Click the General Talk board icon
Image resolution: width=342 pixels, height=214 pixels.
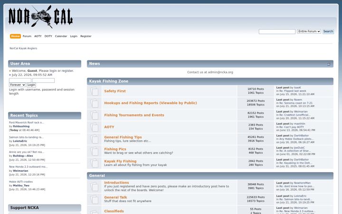point(94,199)
